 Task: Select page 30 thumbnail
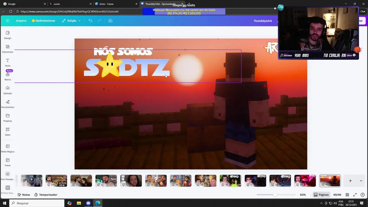coord(81,181)
